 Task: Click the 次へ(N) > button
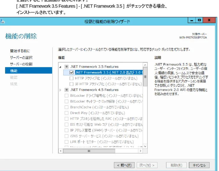point(147,165)
